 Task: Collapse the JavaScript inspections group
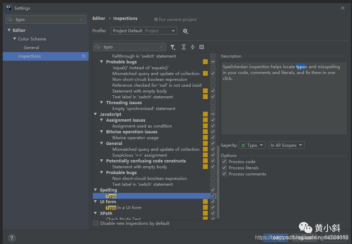(95, 114)
